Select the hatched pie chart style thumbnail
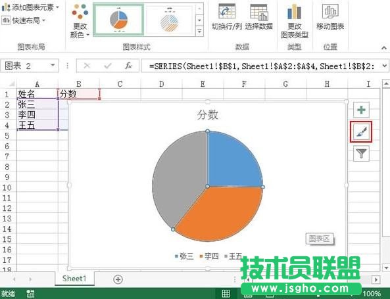 point(169,20)
